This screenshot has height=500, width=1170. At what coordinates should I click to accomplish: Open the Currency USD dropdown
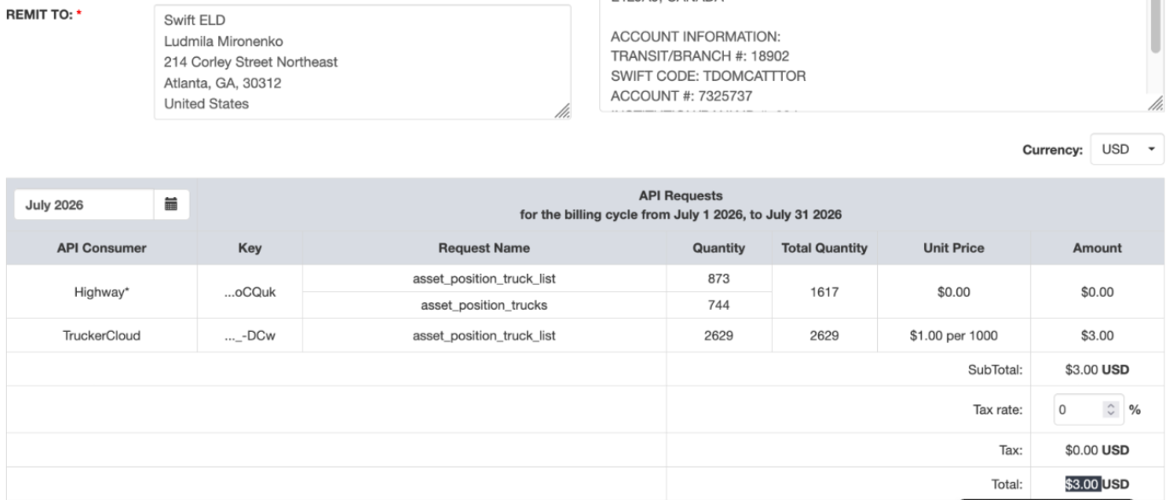pyautogui.click(x=1128, y=149)
